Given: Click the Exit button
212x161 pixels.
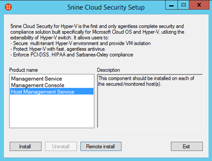Looking at the screenshot, I should click(x=187, y=146).
